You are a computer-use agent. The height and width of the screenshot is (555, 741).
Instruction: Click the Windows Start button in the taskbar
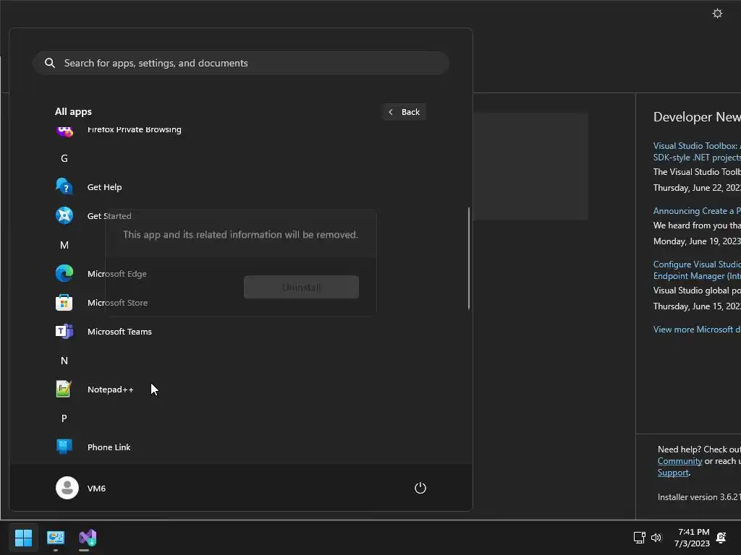(23, 538)
